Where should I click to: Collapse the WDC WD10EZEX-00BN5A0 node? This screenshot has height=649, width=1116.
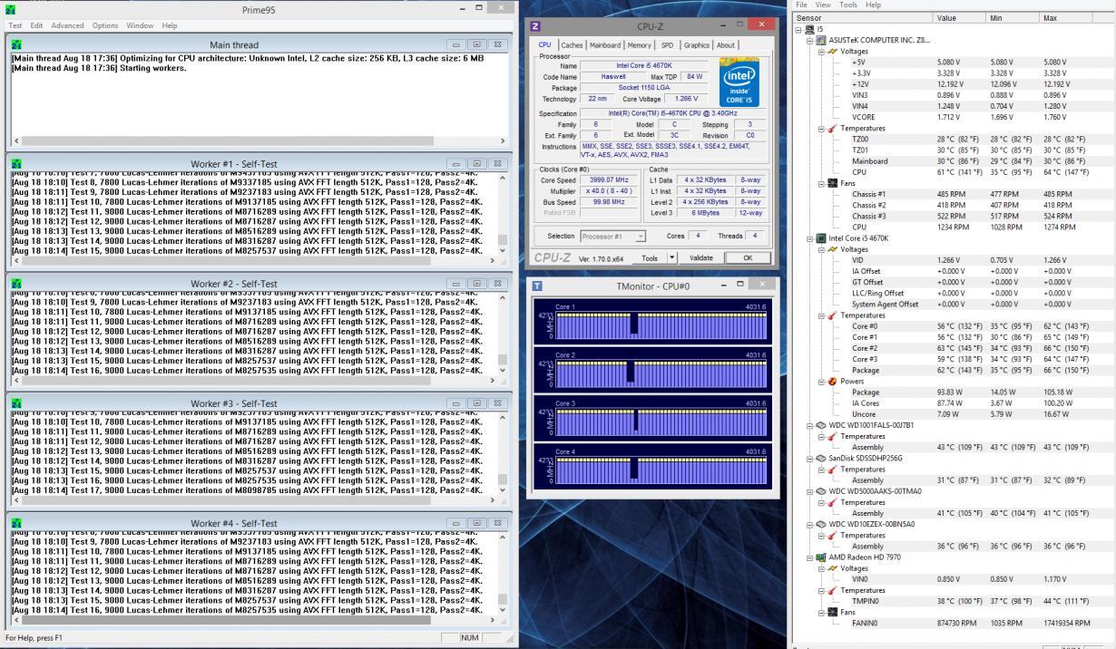pos(809,524)
